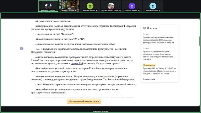The height and width of the screenshot is (113, 201).
Task: Click "Открыть полный текст документа" button
Action: tap(84, 101)
